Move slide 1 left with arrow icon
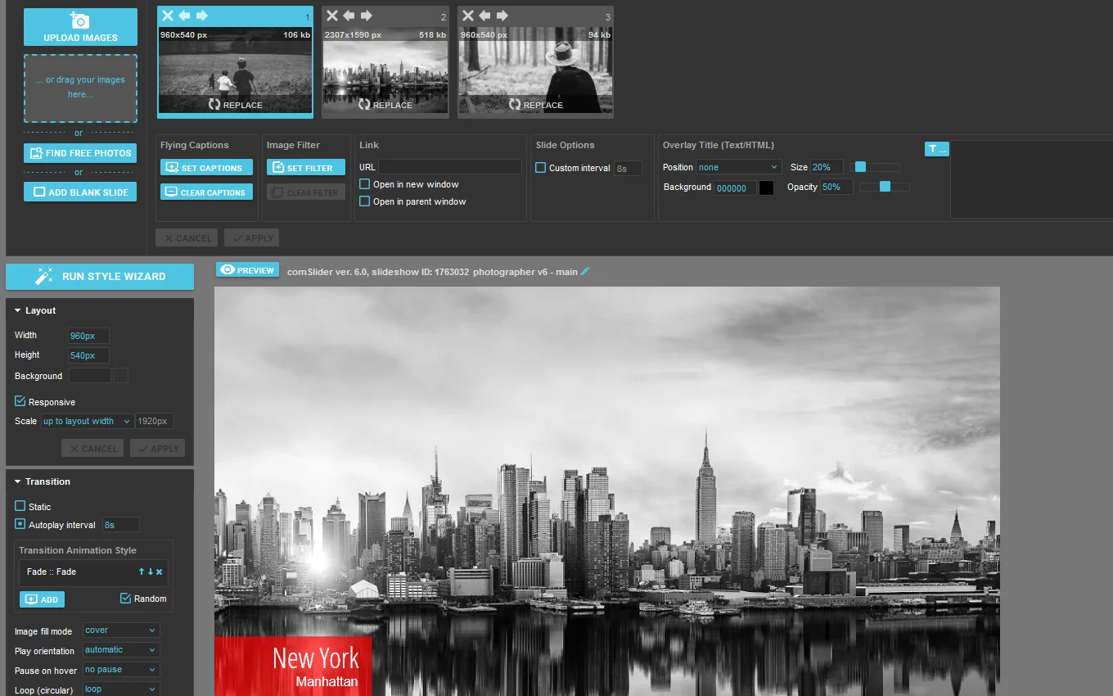1113x696 pixels. (x=184, y=16)
